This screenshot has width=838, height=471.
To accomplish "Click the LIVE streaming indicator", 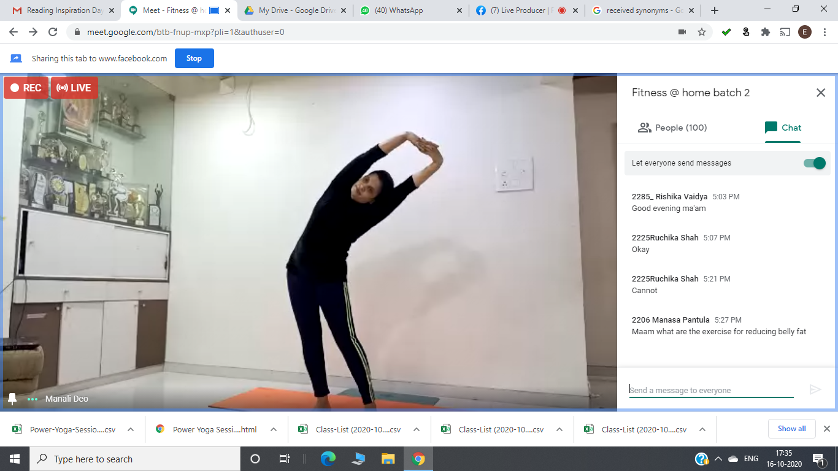I will click(74, 87).
